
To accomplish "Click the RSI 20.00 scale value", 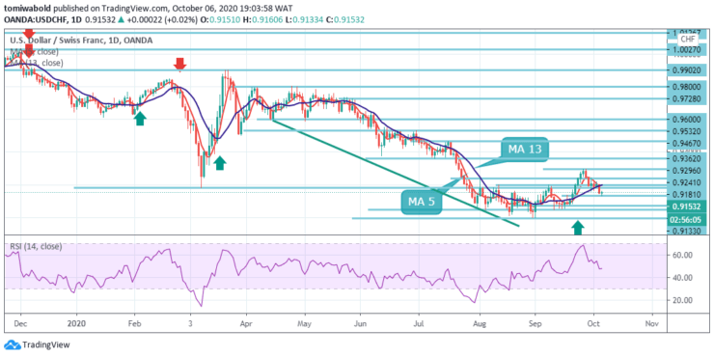I will 682,300.
